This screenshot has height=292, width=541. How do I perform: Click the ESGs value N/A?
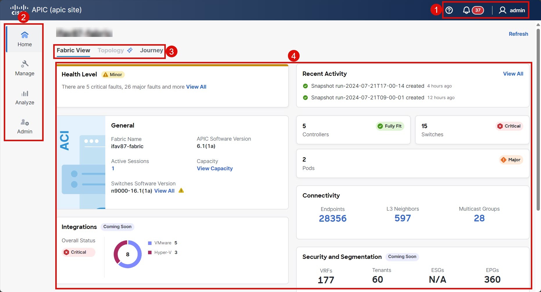point(437,280)
